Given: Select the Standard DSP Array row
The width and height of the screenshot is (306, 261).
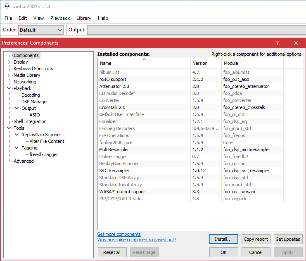Looking at the screenshot, I should tap(191, 178).
